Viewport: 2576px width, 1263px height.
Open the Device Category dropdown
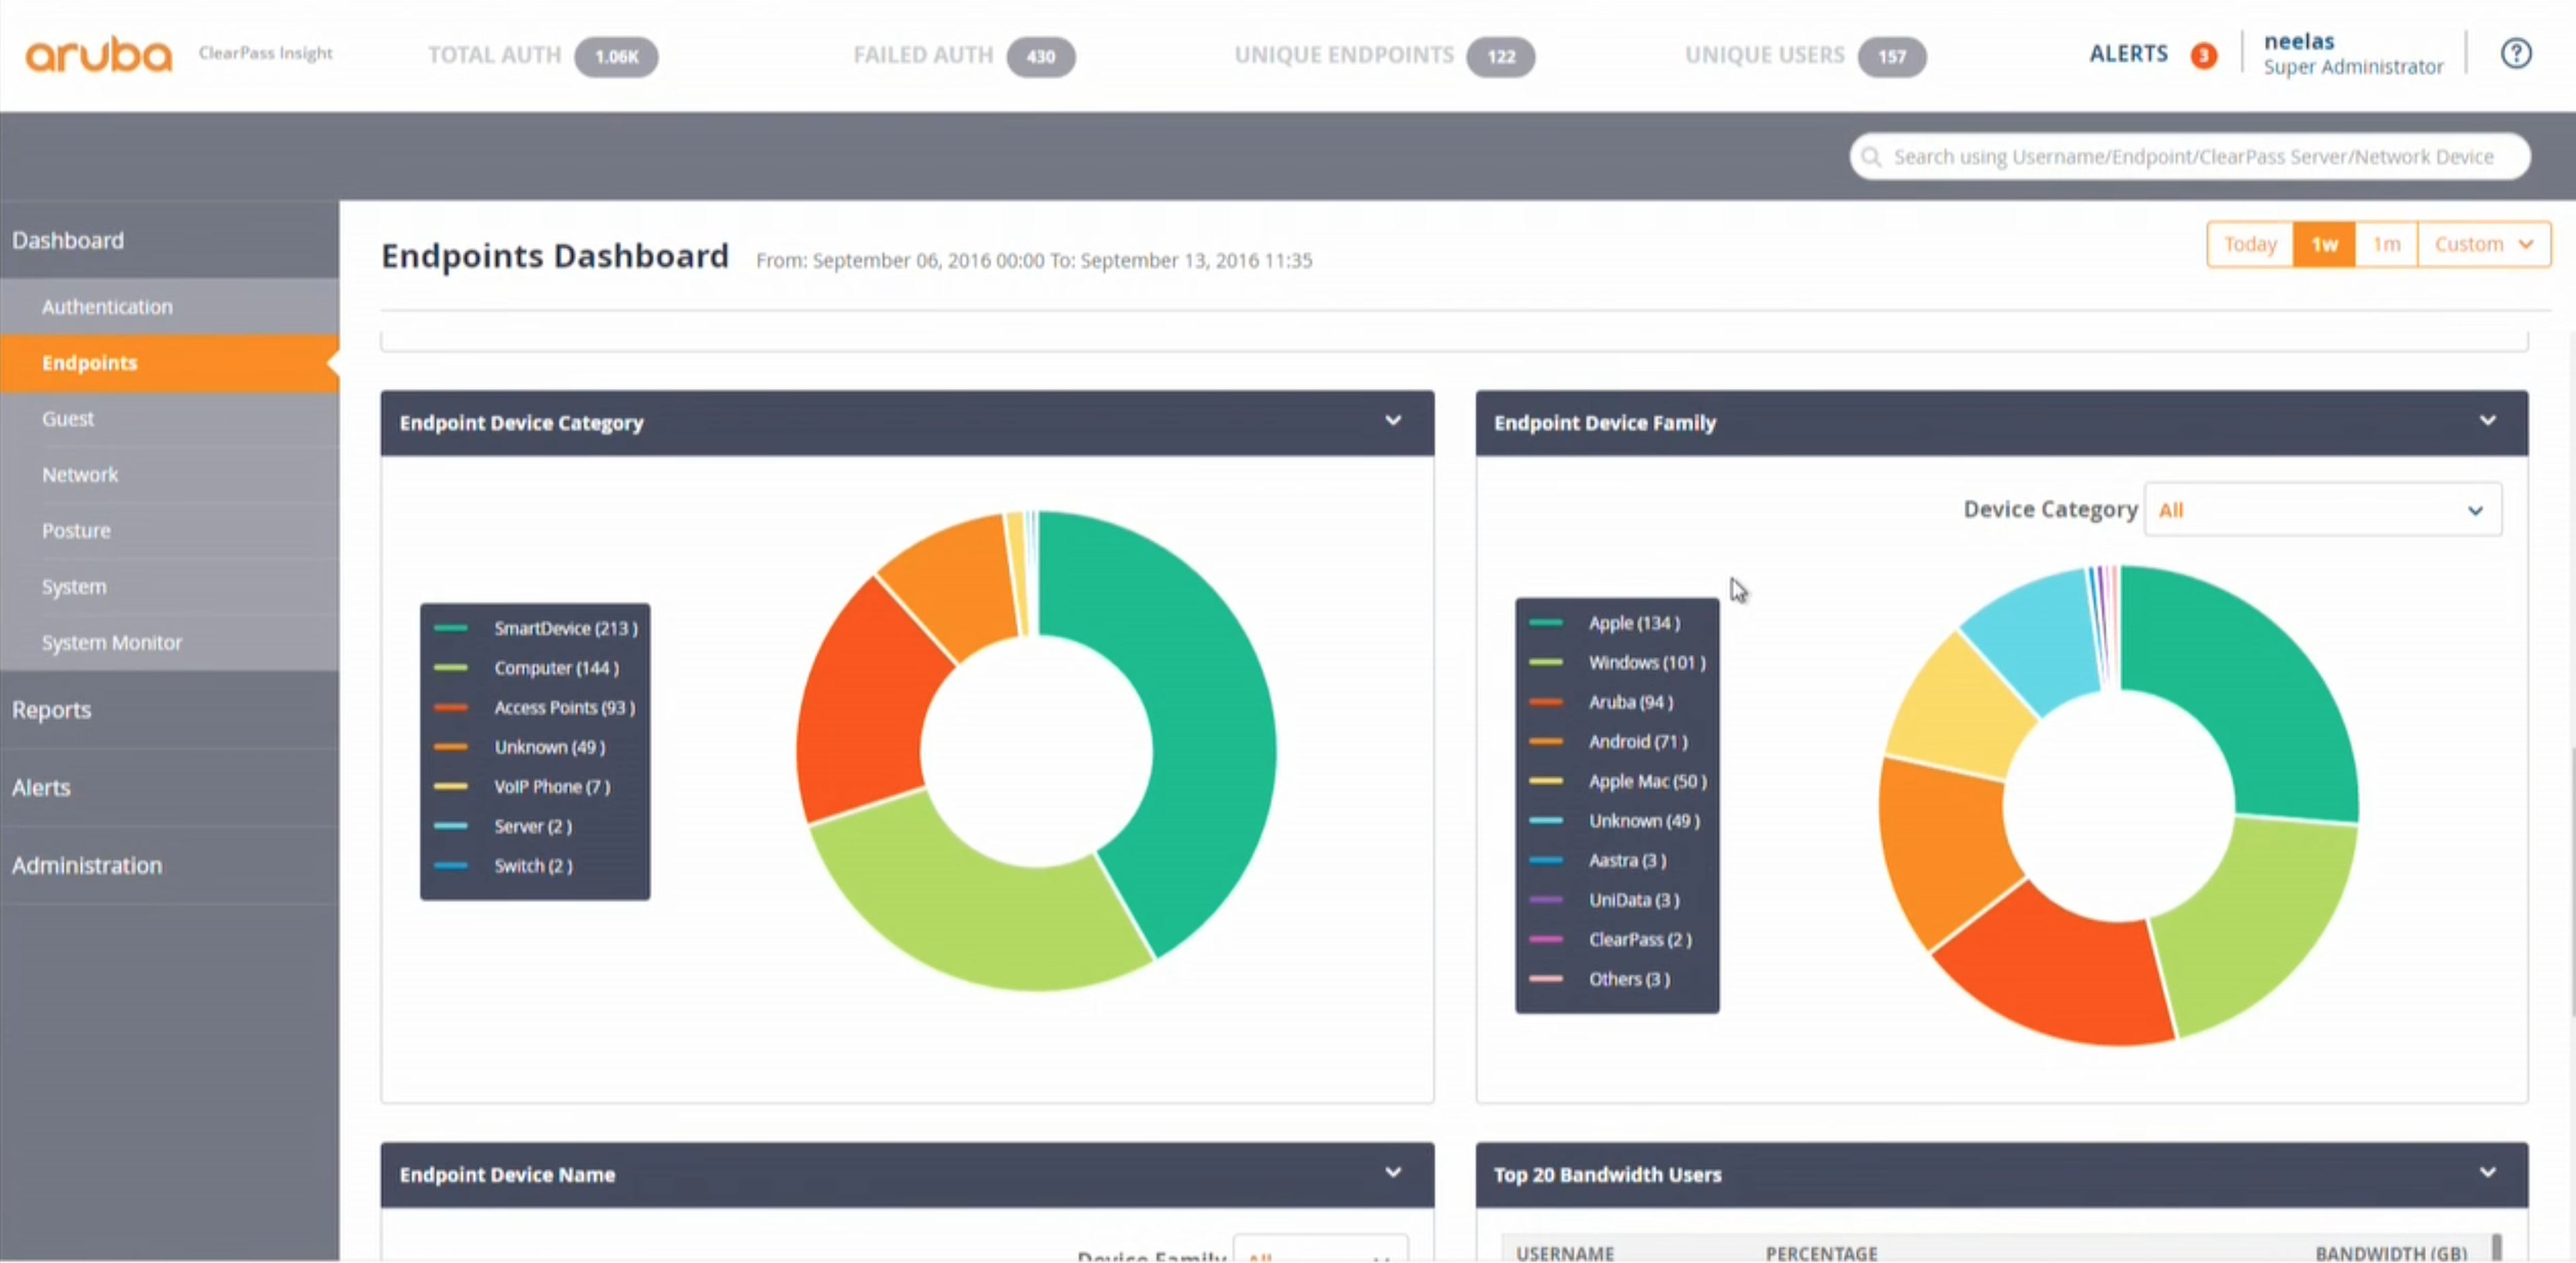(x=2322, y=510)
